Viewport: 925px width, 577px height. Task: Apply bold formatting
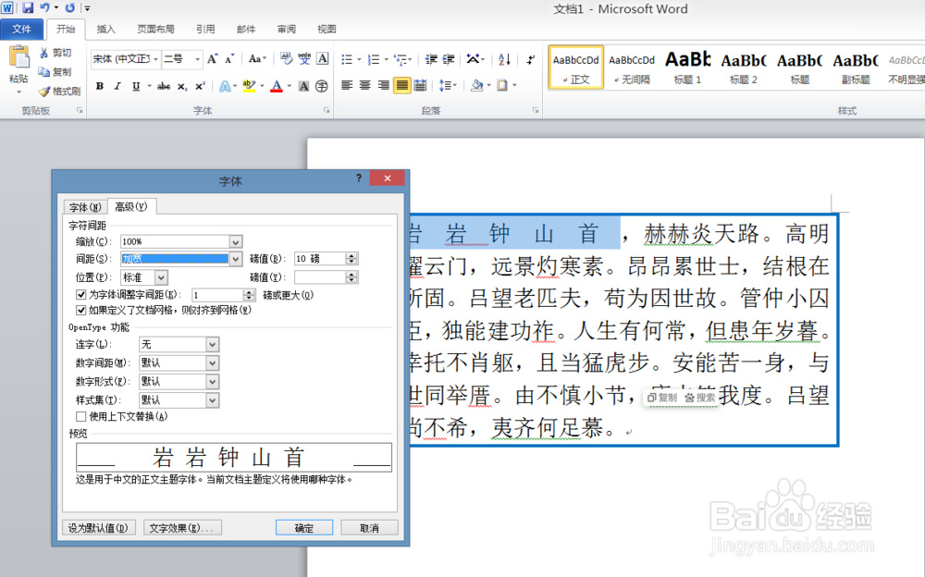(100, 86)
